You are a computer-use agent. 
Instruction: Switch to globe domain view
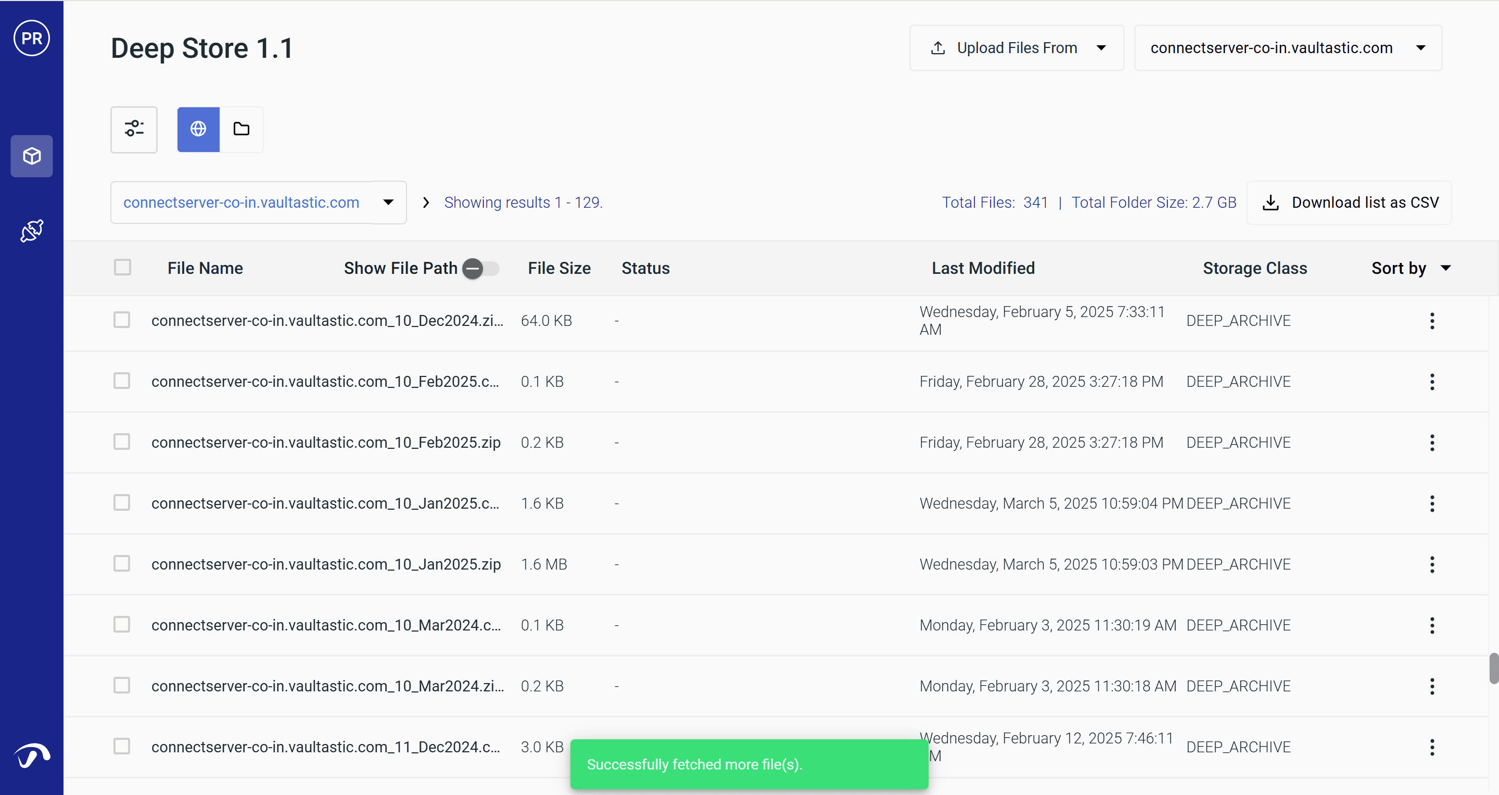pyautogui.click(x=198, y=129)
